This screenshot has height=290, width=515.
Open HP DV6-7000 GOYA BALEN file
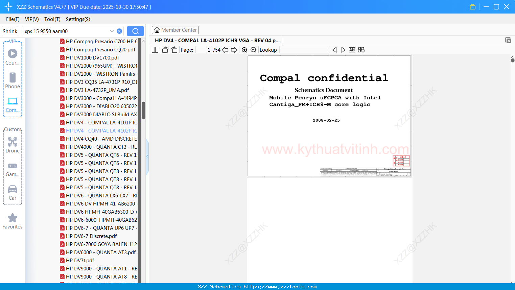[99, 244]
